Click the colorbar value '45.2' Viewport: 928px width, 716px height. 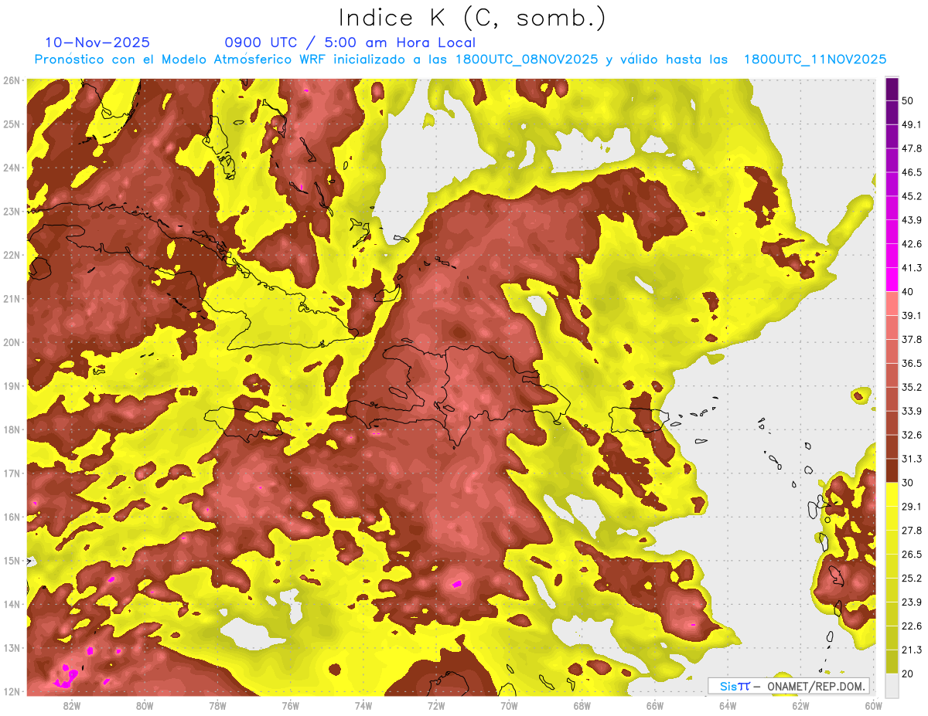click(911, 195)
